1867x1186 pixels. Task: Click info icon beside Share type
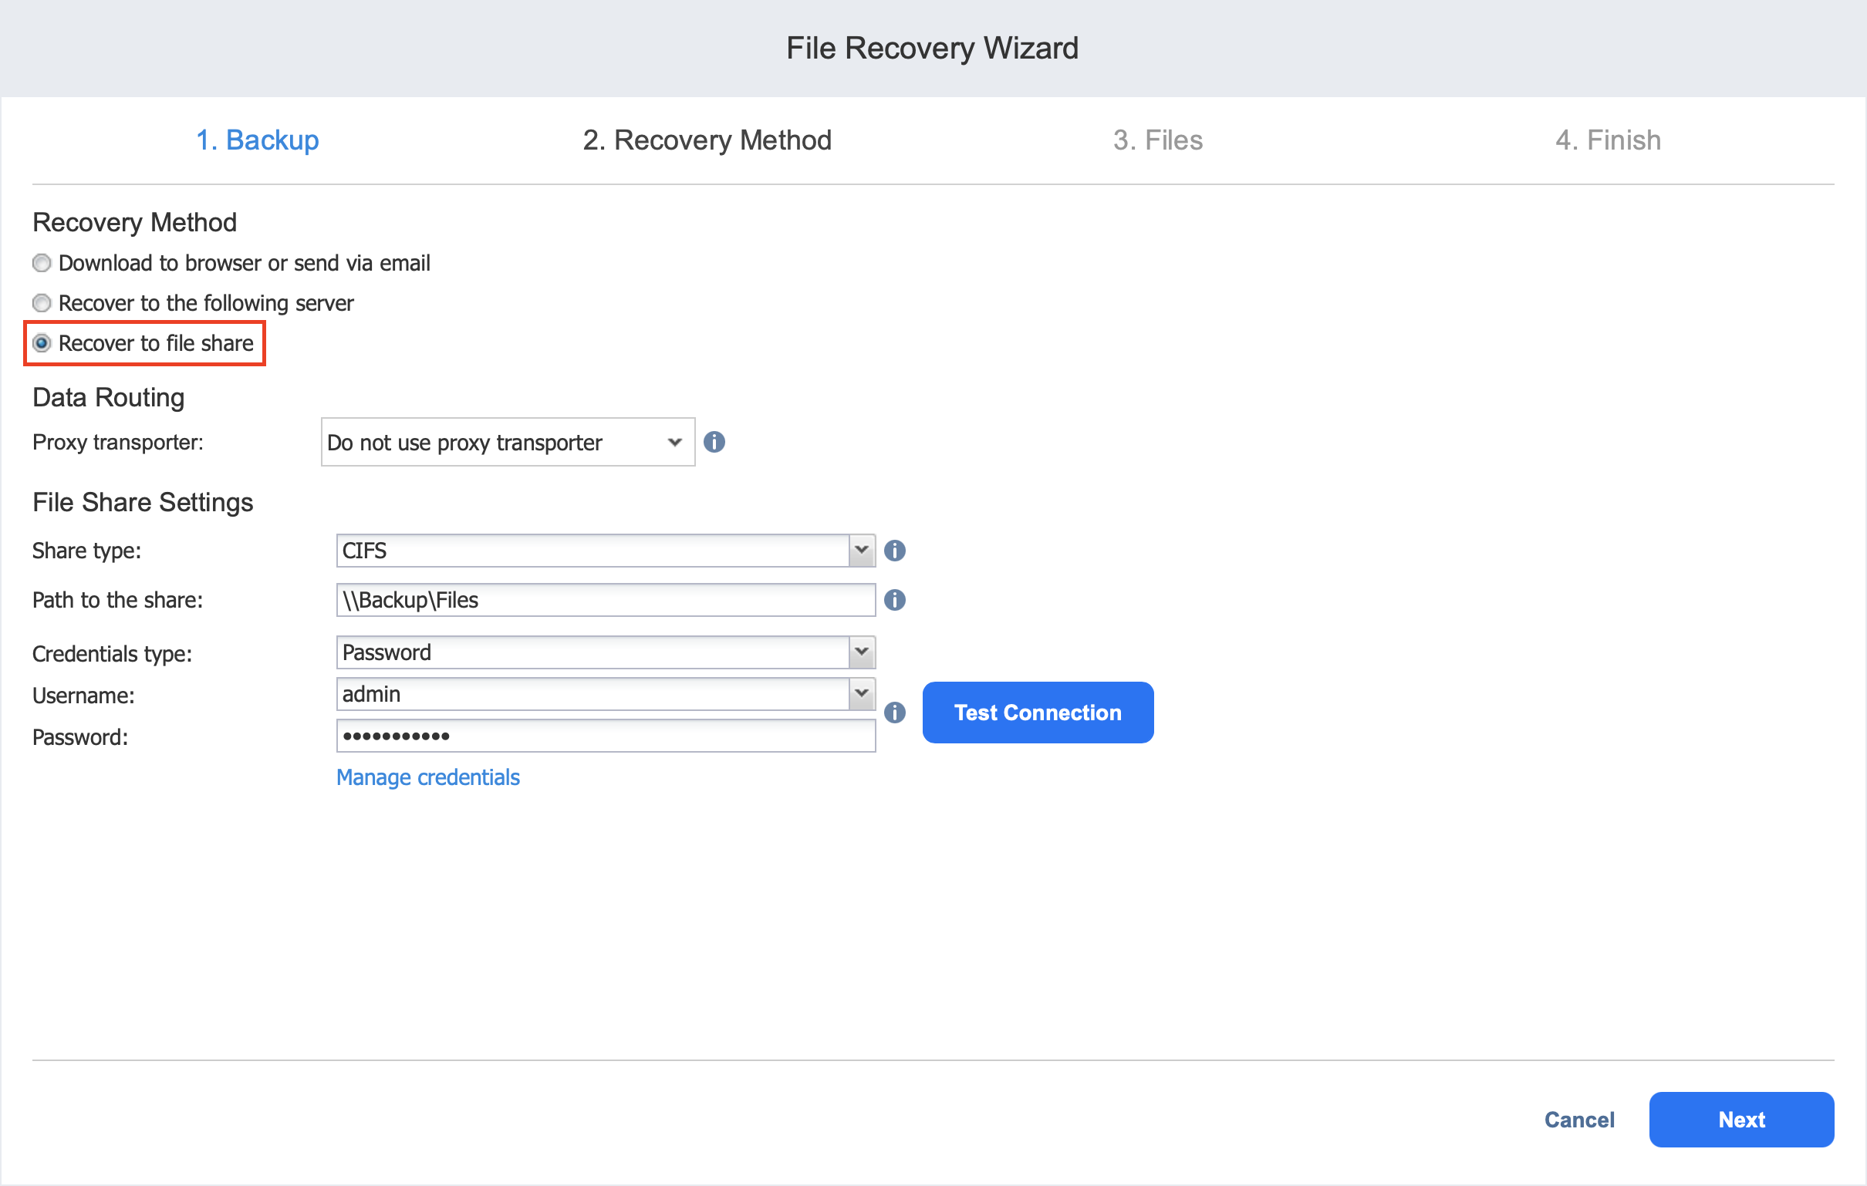click(894, 551)
